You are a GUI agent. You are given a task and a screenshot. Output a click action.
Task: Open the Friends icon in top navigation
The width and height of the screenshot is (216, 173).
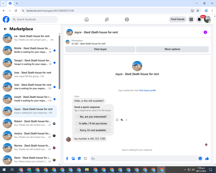click(x=107, y=19)
